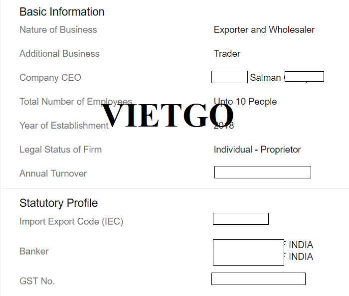349x296 pixels.
Task: Click the redacted box after Salman
Action: [304, 77]
